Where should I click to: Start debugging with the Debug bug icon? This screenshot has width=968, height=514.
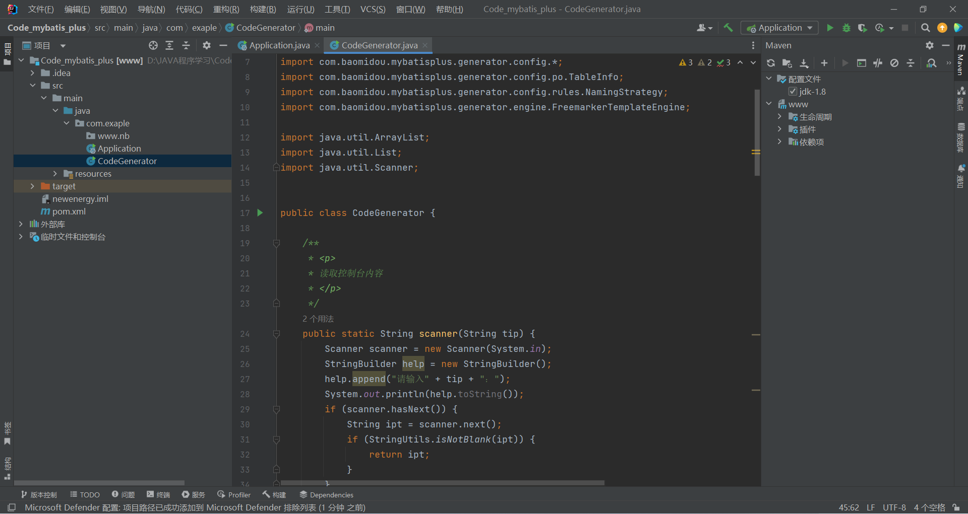click(846, 28)
